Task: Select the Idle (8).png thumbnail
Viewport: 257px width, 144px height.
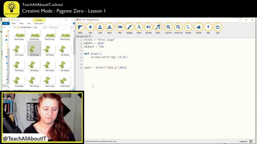Action: point(65,66)
